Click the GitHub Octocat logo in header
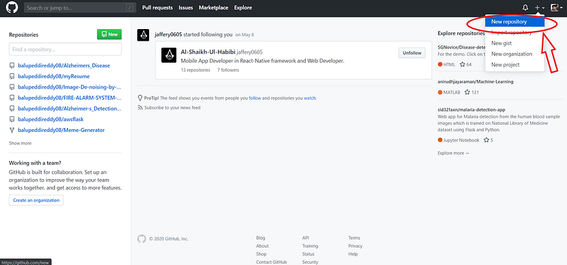Viewport: 567px width, 265px height. (x=12, y=8)
